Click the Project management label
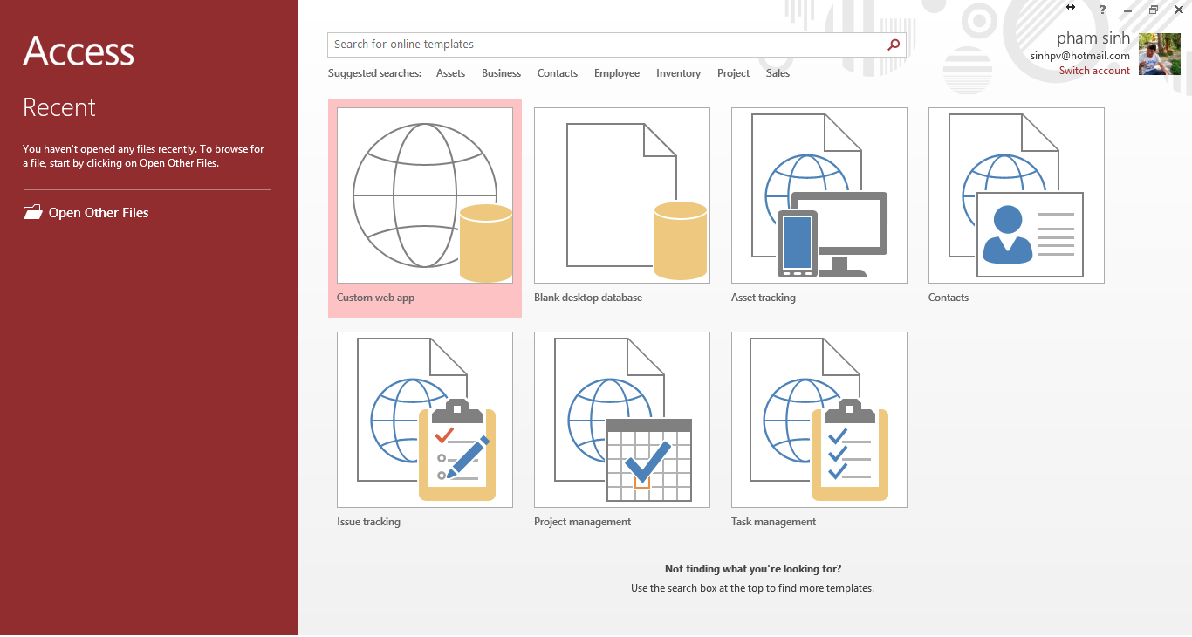The width and height of the screenshot is (1192, 637). [582, 522]
